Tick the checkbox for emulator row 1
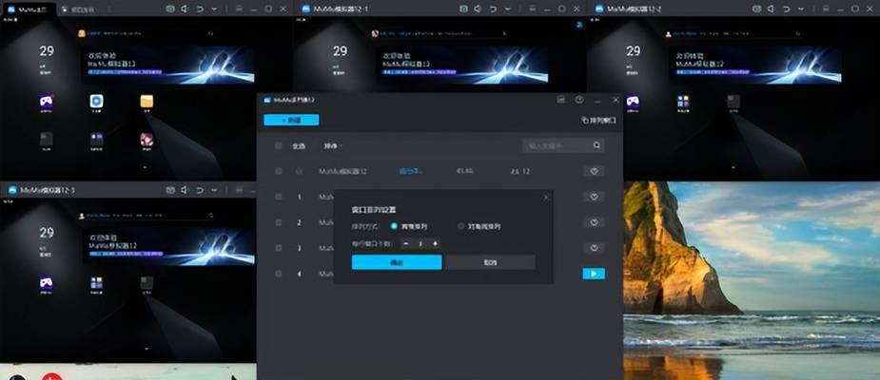 tap(279, 197)
